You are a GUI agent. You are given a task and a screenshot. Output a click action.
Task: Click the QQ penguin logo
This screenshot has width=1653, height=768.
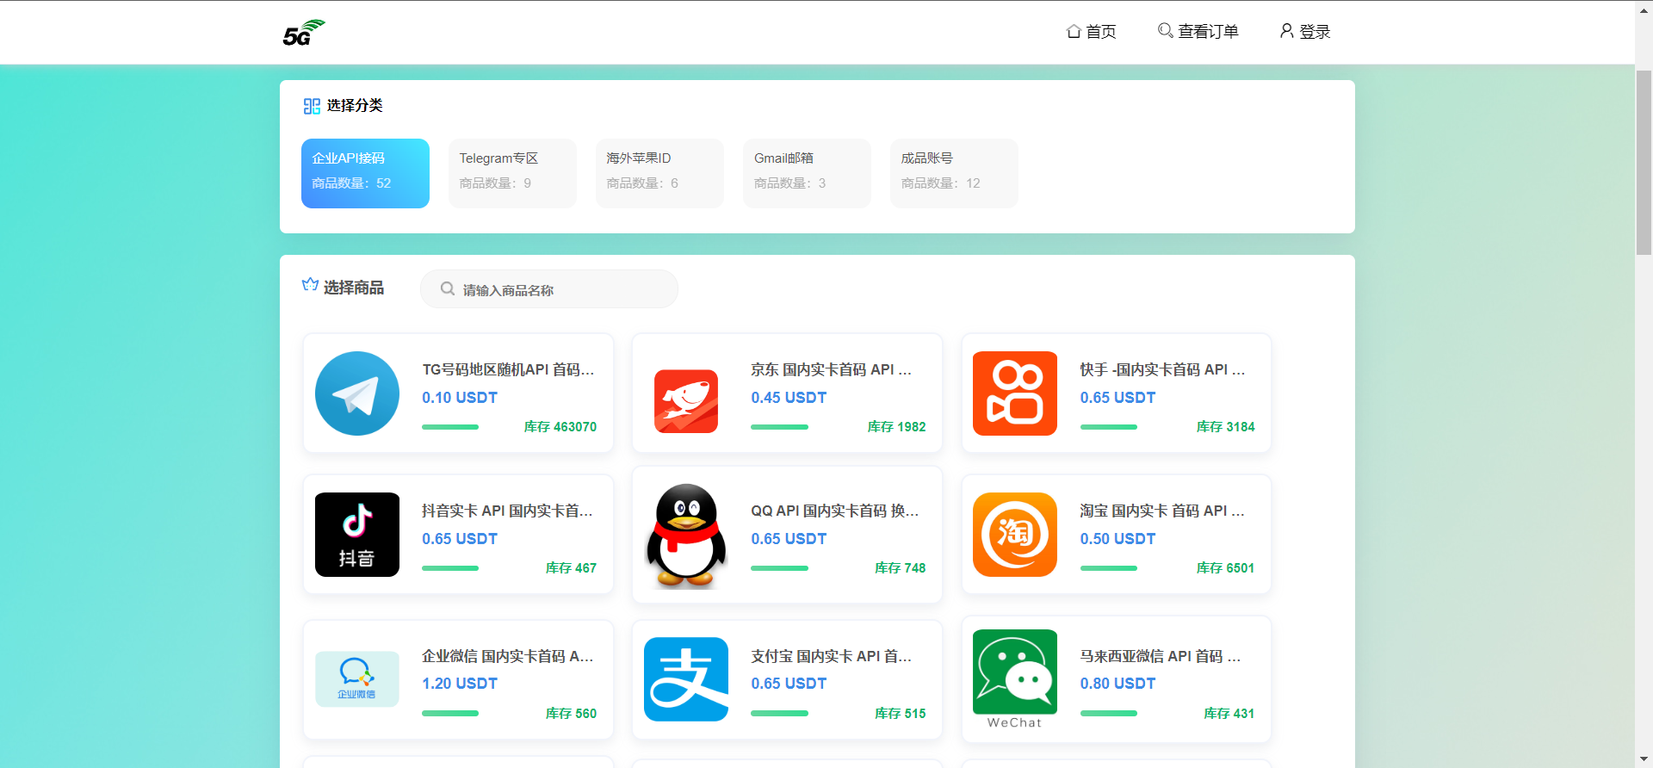[x=686, y=535]
